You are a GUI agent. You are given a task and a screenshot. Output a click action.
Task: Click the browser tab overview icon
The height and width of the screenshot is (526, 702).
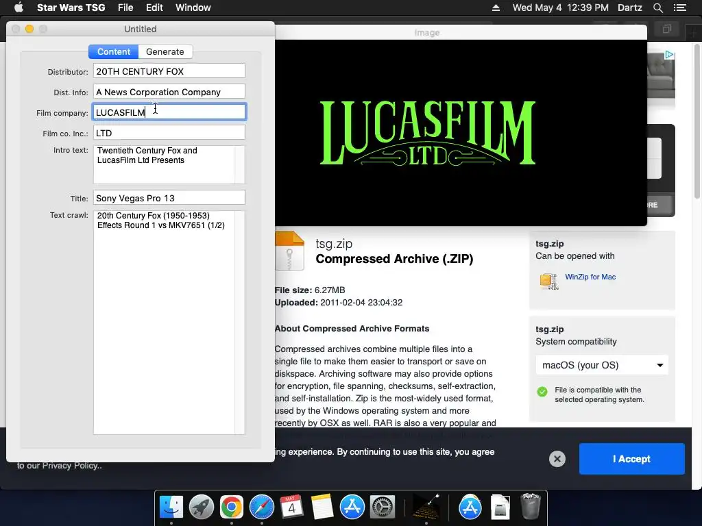click(x=666, y=29)
